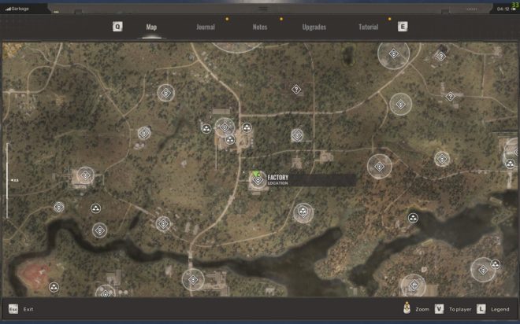Click the green player position arrow
This screenshot has width=520, height=324.
pos(256,174)
